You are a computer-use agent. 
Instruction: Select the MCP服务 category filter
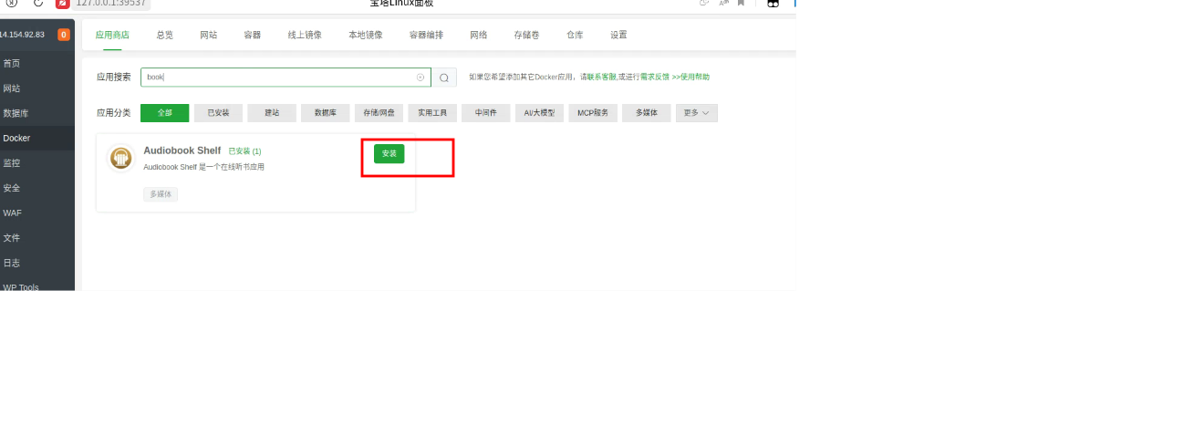593,113
